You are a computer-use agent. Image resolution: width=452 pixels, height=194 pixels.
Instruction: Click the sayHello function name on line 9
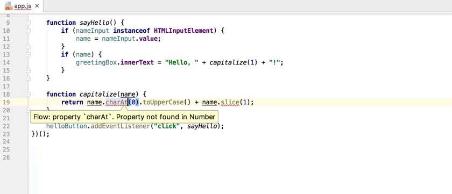click(94, 23)
